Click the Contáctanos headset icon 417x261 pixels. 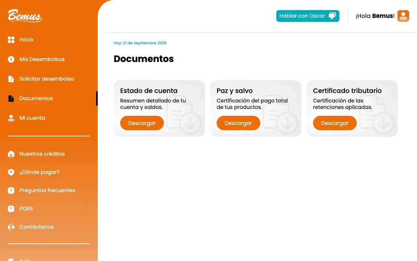(11, 227)
